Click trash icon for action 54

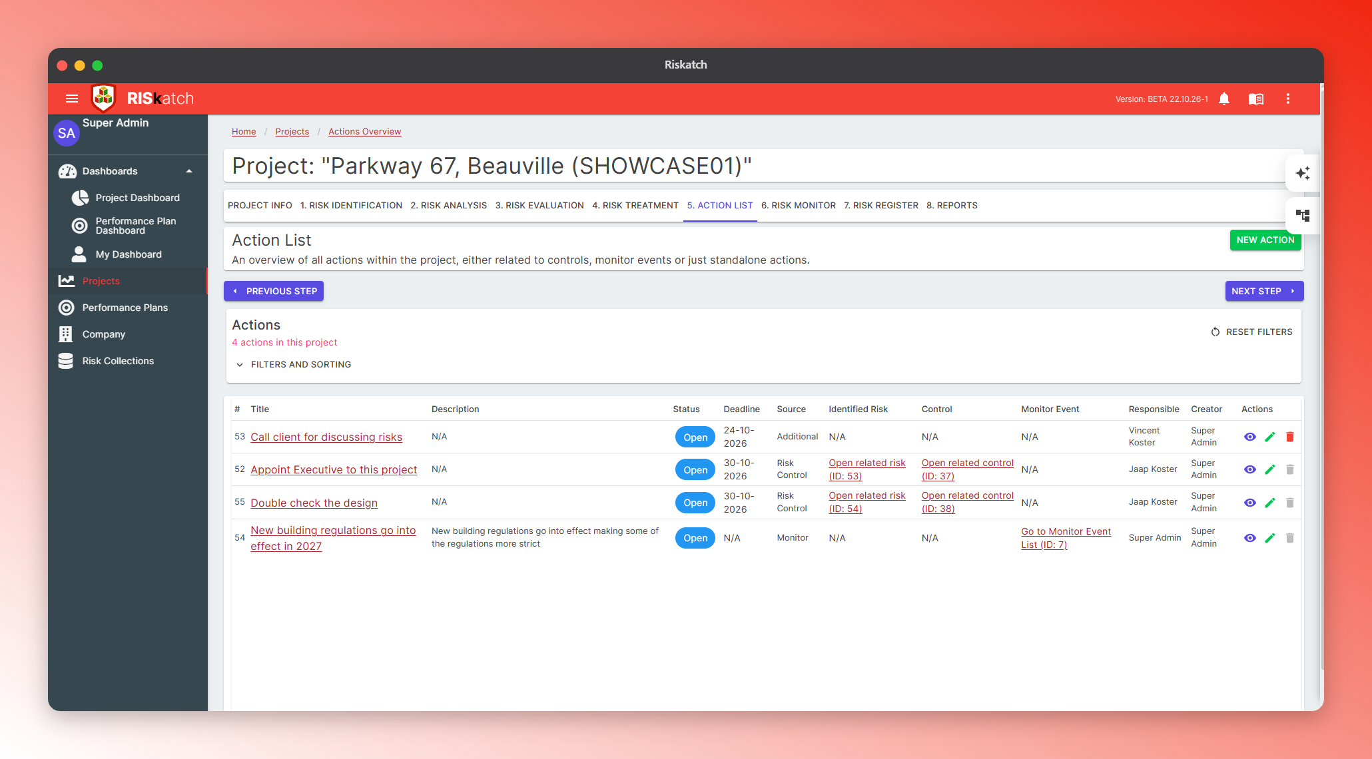(1290, 538)
